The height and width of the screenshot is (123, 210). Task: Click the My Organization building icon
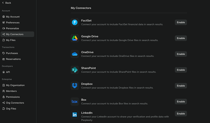(4, 85)
